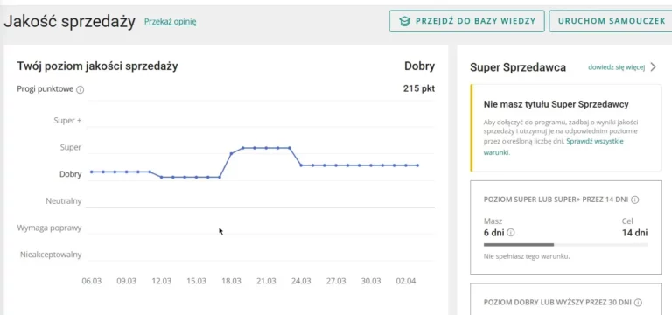
Task: Click the '15.03' date label
Action: tap(196, 281)
